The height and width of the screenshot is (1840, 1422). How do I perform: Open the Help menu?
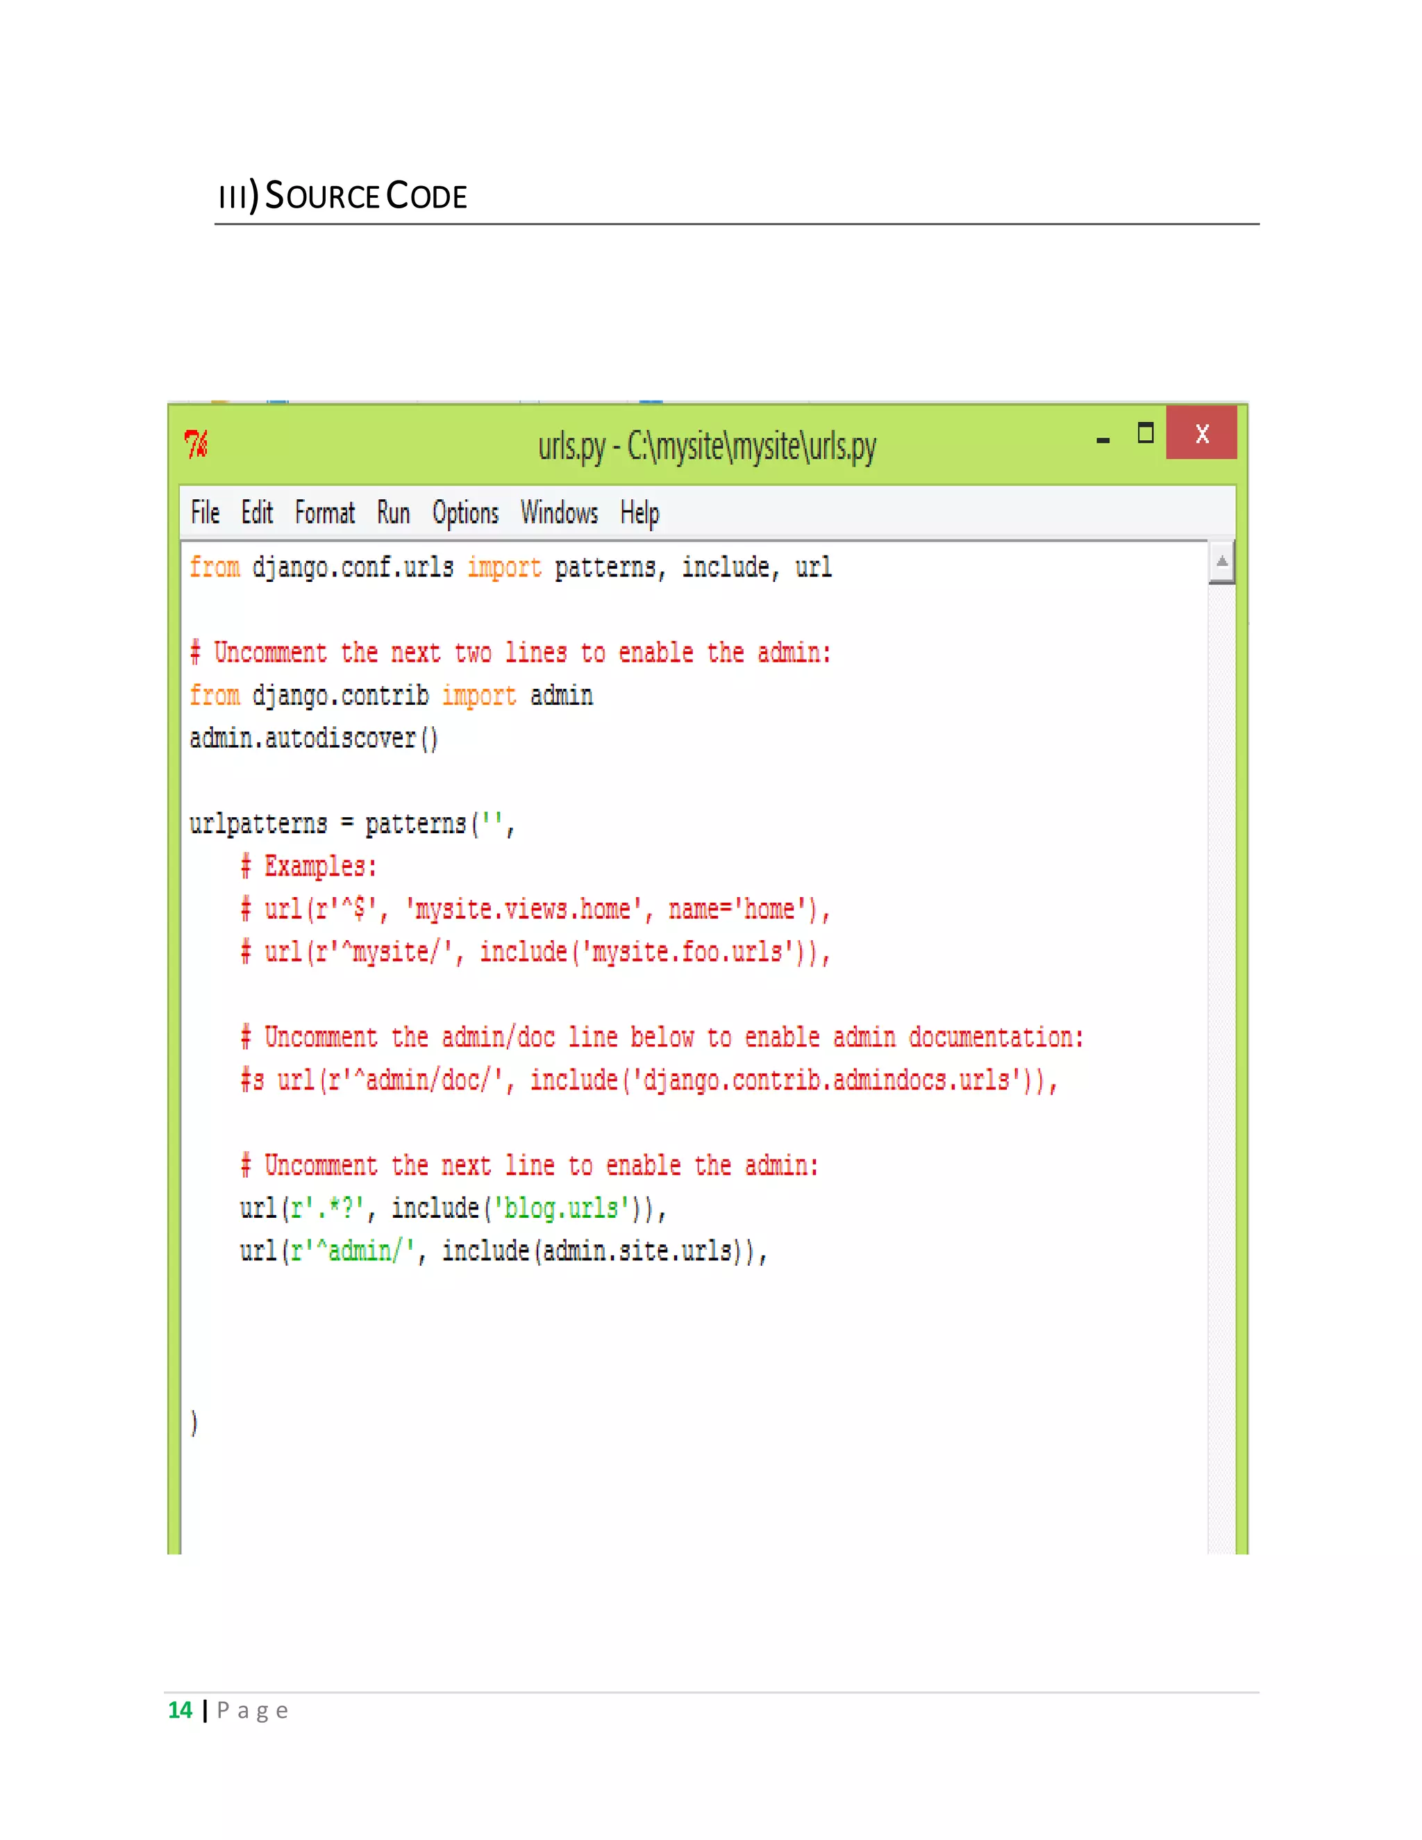(x=639, y=512)
